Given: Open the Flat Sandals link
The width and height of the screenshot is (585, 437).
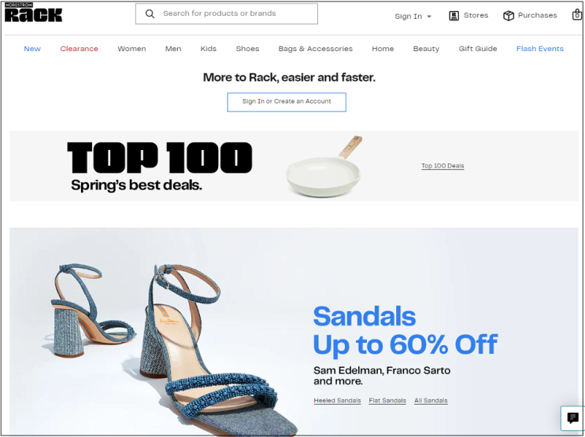Looking at the screenshot, I should tap(387, 401).
